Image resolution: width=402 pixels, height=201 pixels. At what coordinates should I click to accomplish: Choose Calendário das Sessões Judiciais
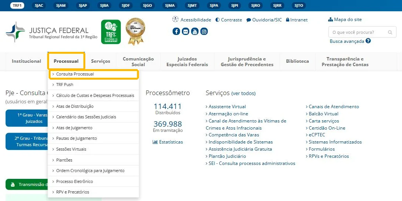click(x=94, y=117)
